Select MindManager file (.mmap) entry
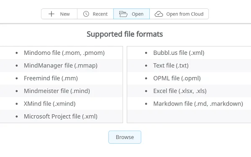This screenshot has height=157, width=251. click(x=61, y=66)
